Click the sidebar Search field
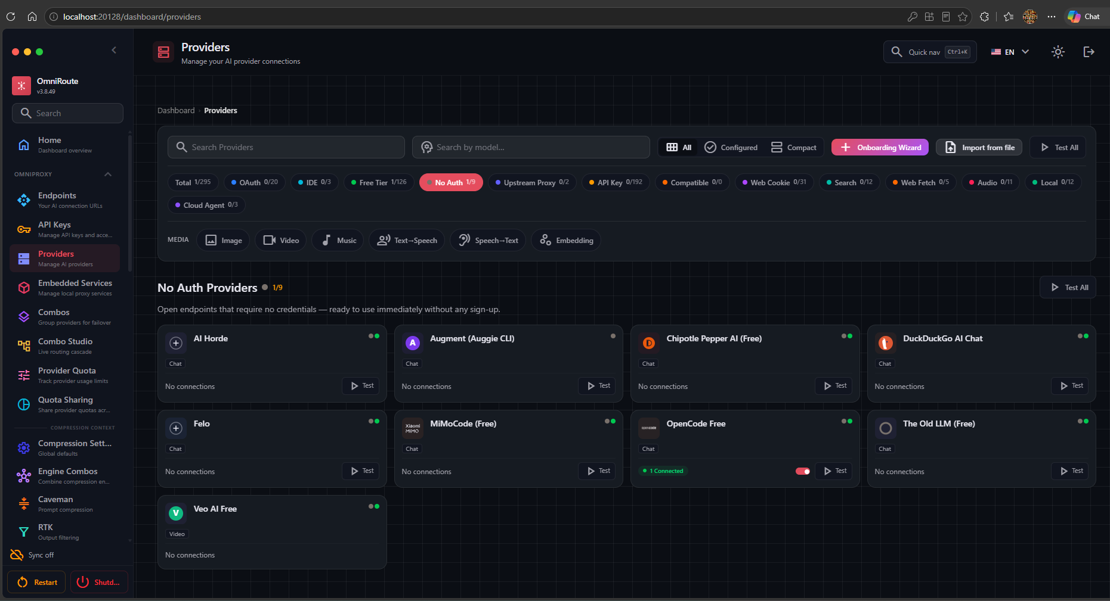This screenshot has height=601, width=1110. tap(67, 113)
